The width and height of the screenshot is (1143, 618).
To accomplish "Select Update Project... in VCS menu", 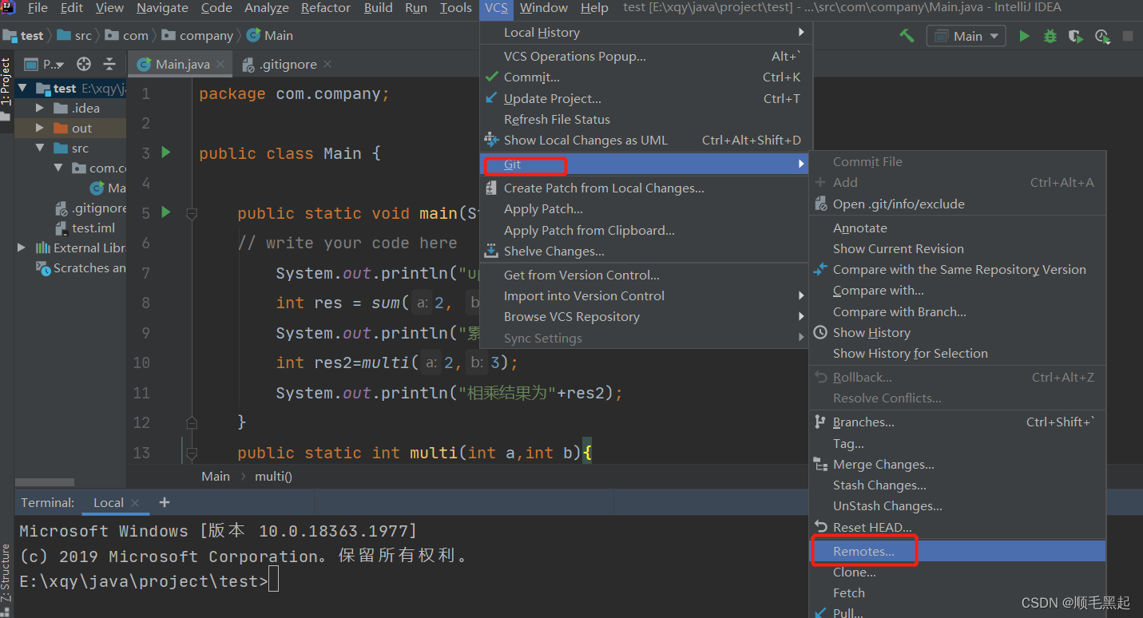I will [645, 99].
